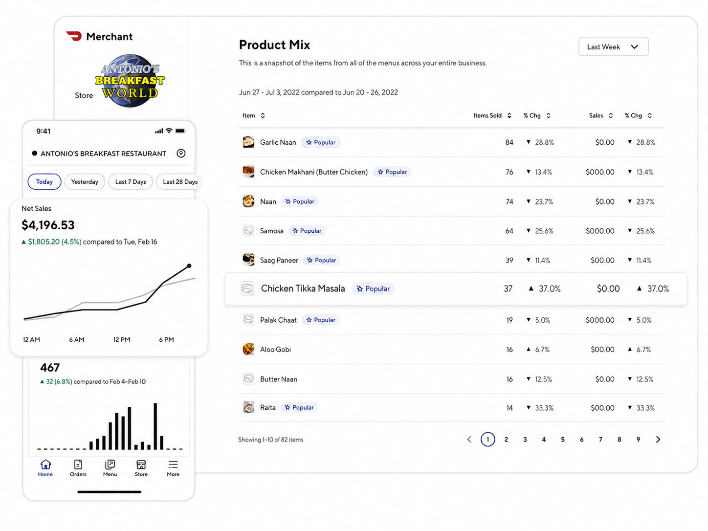This screenshot has width=708, height=531.
Task: Go to page 5 of items
Action: click(563, 440)
